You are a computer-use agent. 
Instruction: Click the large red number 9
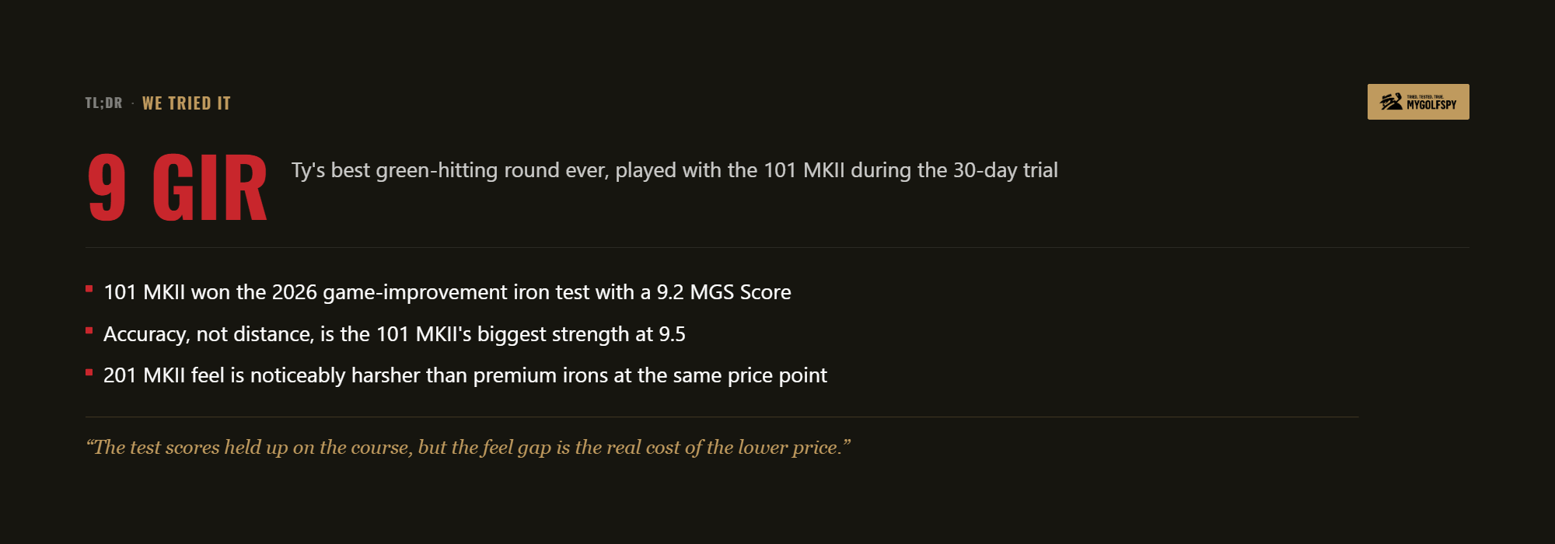[107, 187]
